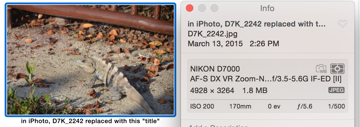
Task: Edit the title field in Info panel
Action: pos(257,24)
